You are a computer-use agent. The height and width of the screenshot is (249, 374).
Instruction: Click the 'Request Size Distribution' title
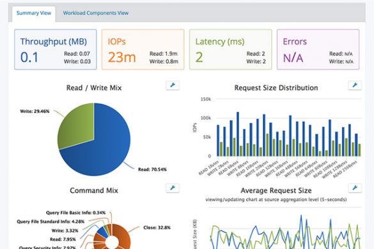coord(276,88)
